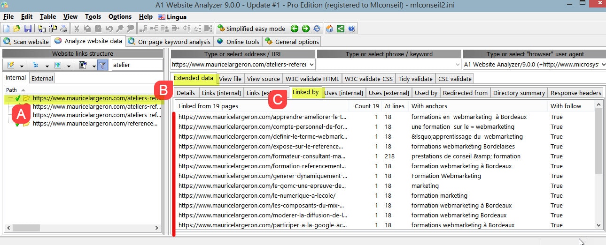This screenshot has height=245, width=606.
Task: Toggle Simplified easy mode button
Action: 251,29
